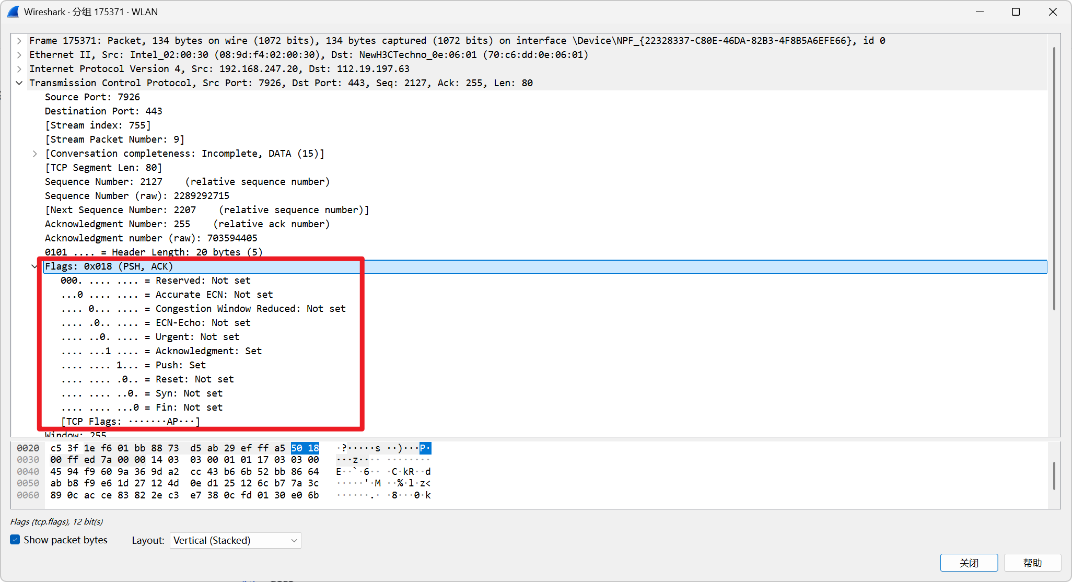Select the Push: Set flag row
1072x582 pixels.
(x=180, y=365)
